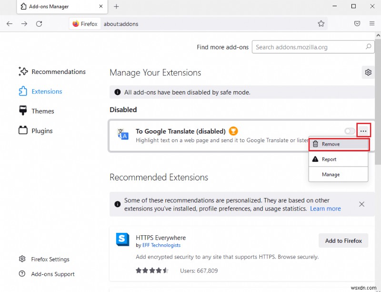Dismiss the personalized recommendations notice
The height and width of the screenshot is (292, 381).
(x=361, y=204)
